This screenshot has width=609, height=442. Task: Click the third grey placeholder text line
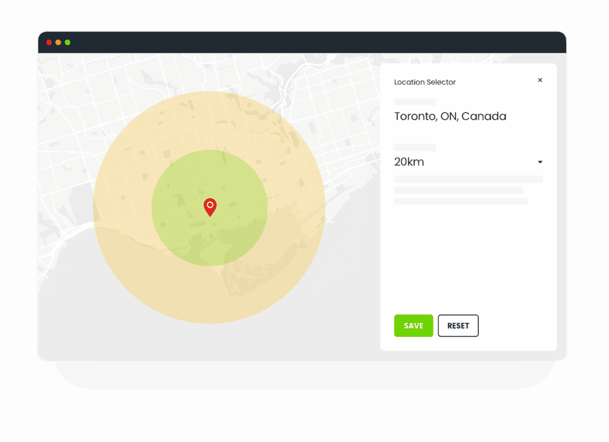click(x=461, y=201)
